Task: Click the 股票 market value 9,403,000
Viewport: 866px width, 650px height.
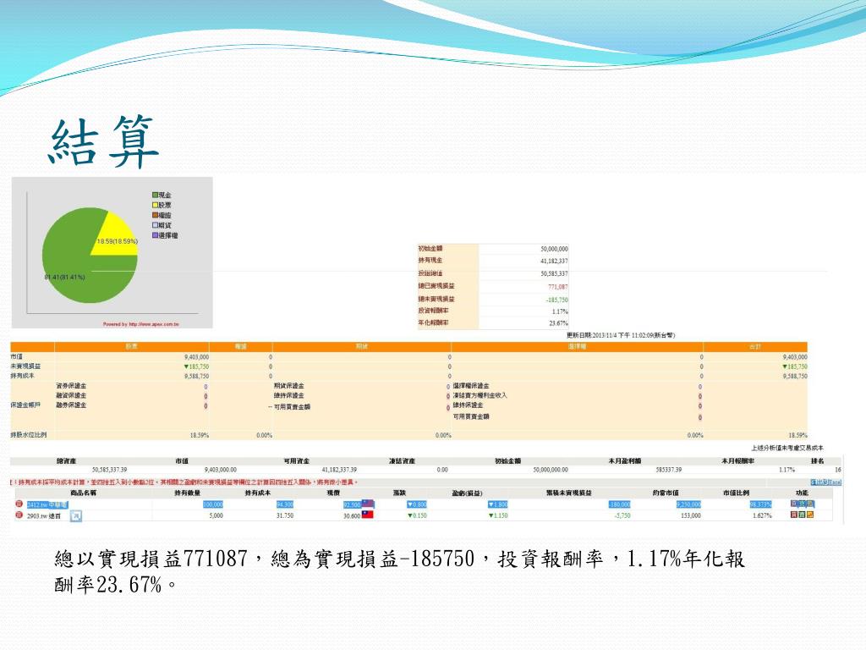Action: (x=196, y=357)
